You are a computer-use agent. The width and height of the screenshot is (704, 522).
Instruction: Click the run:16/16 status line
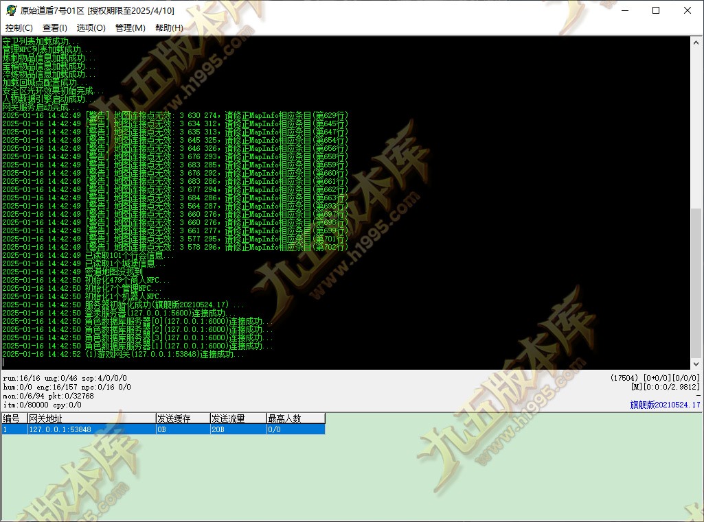65,378
